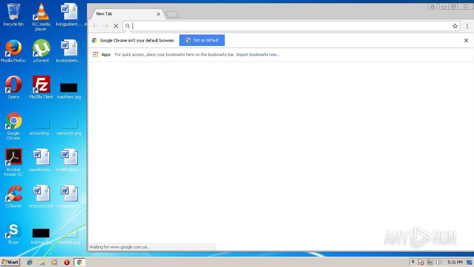
Task: Open Action Center flag icon in tray
Action: [421, 262]
